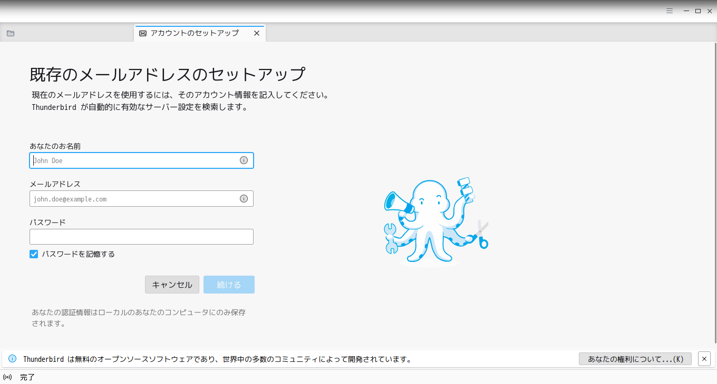Open the Thunderbird hamburger application menu

coord(670,11)
